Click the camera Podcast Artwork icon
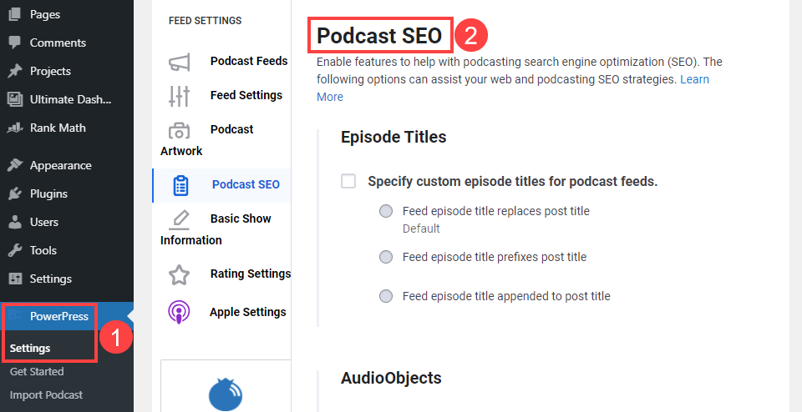Screen dimensions: 802x412 pos(179,130)
